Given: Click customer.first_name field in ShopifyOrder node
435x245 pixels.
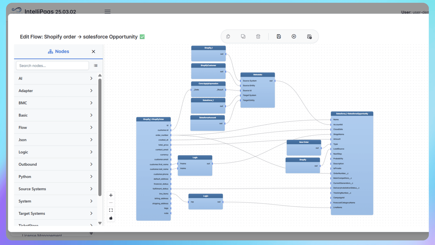Looking at the screenshot, I should pyautogui.click(x=159, y=165).
